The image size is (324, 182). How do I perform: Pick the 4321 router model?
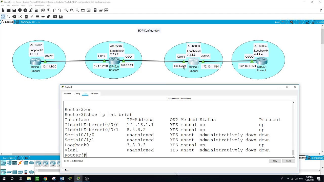[38, 164]
